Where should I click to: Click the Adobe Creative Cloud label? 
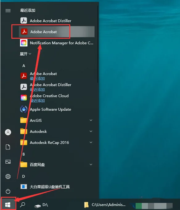pyautogui.click(x=49, y=96)
